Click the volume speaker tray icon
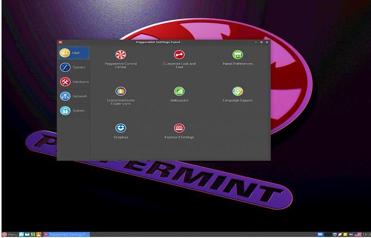The width and height of the screenshot is (371, 238). pyautogui.click(x=351, y=234)
